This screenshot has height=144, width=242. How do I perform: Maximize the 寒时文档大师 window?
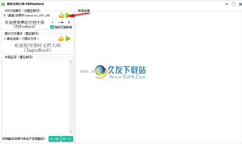click(234, 4)
